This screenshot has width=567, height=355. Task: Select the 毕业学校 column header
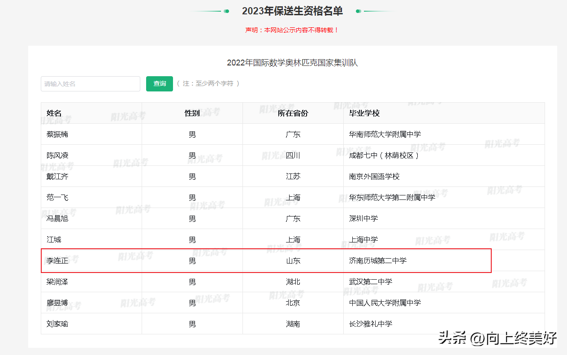click(364, 113)
